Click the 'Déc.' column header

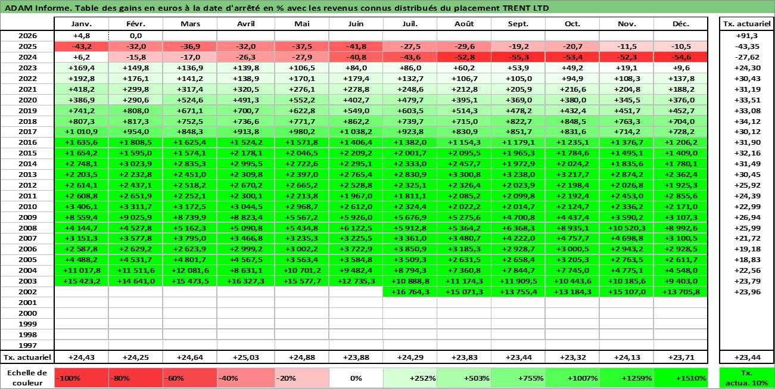[x=681, y=24]
